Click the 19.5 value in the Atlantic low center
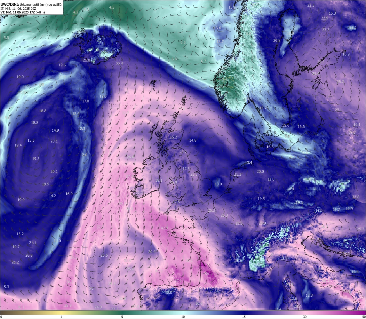The width and height of the screenshot is (366, 319). pyautogui.click(x=36, y=158)
